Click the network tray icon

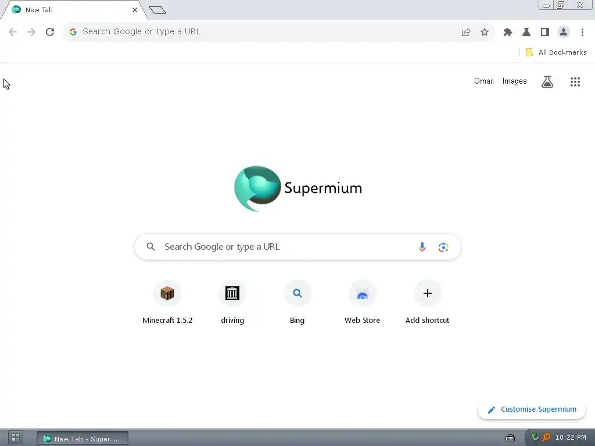535,437
